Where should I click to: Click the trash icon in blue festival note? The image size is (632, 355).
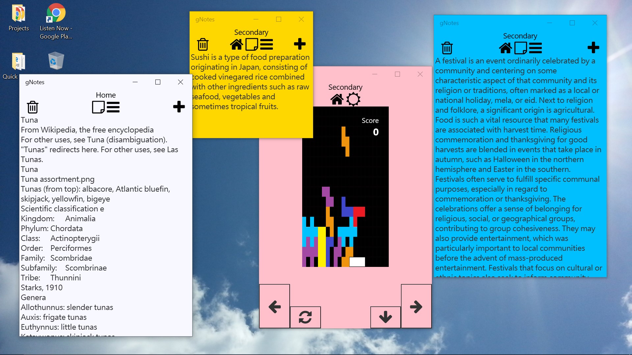447,48
